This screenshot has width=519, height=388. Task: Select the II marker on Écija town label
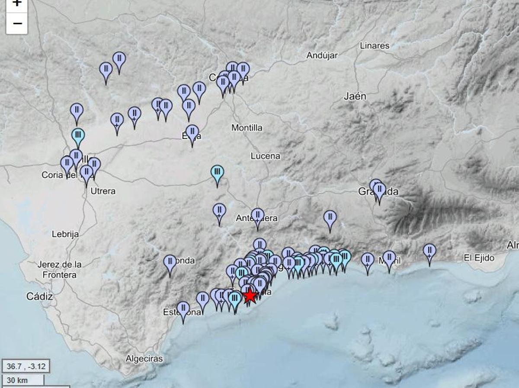coord(191,131)
